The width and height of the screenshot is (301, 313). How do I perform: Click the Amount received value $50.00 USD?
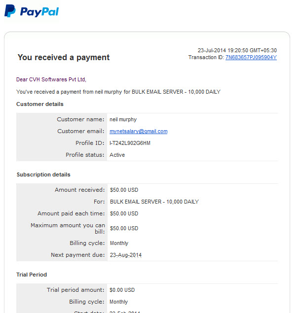[124, 190]
